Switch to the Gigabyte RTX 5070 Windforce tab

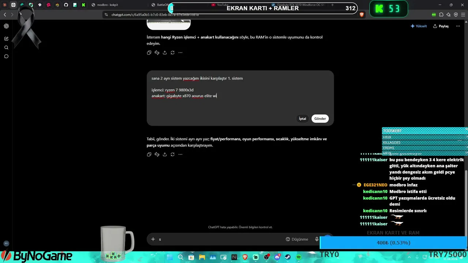tap(298, 5)
